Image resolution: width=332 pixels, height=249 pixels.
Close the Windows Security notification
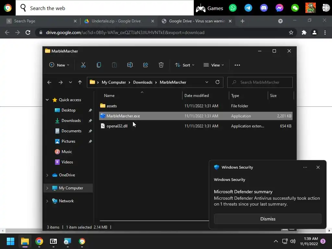(318, 167)
